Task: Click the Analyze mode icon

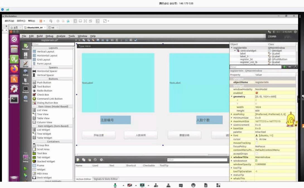Action: [x=25, y=90]
